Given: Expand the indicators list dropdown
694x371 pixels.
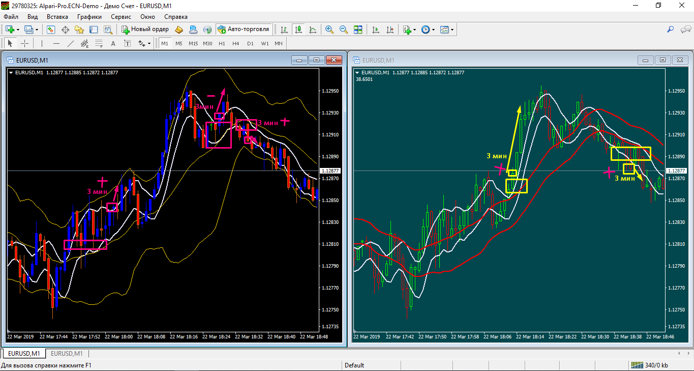Looking at the screenshot, I should click(x=415, y=30).
